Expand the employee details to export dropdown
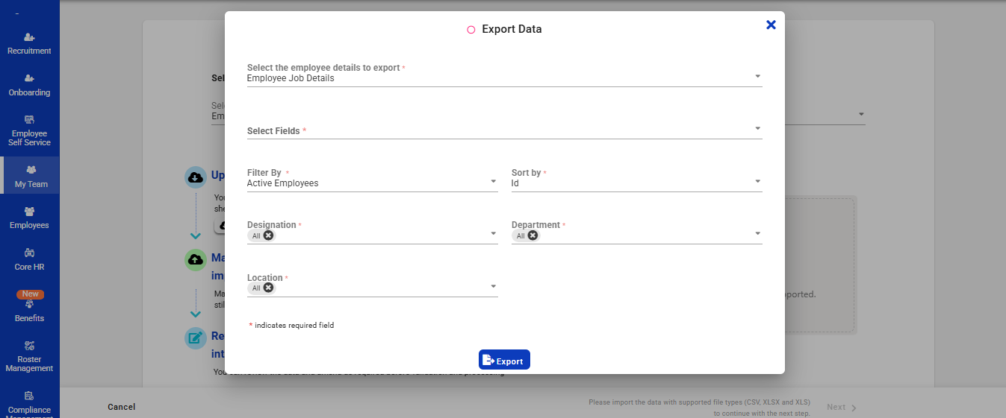This screenshot has height=418, width=1006. (x=757, y=76)
